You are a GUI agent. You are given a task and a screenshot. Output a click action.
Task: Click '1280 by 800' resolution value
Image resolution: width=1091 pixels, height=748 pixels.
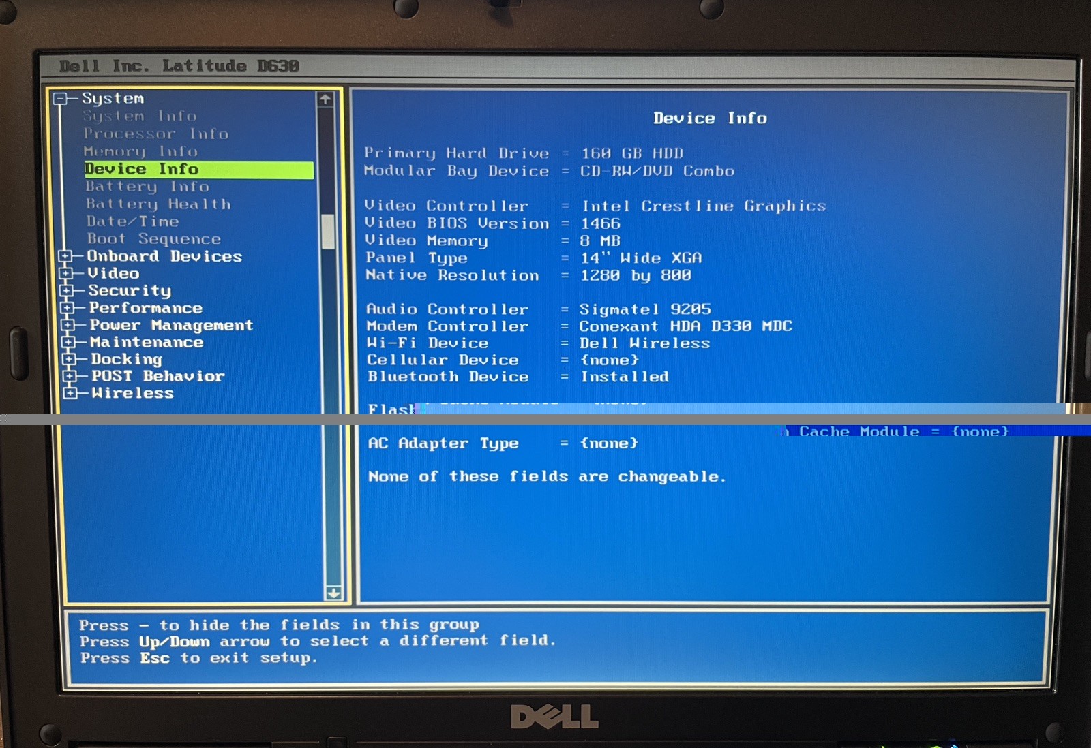point(636,275)
